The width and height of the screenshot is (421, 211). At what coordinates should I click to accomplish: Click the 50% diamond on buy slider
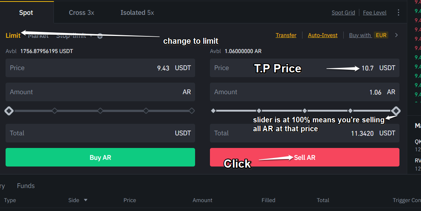tap(100, 111)
